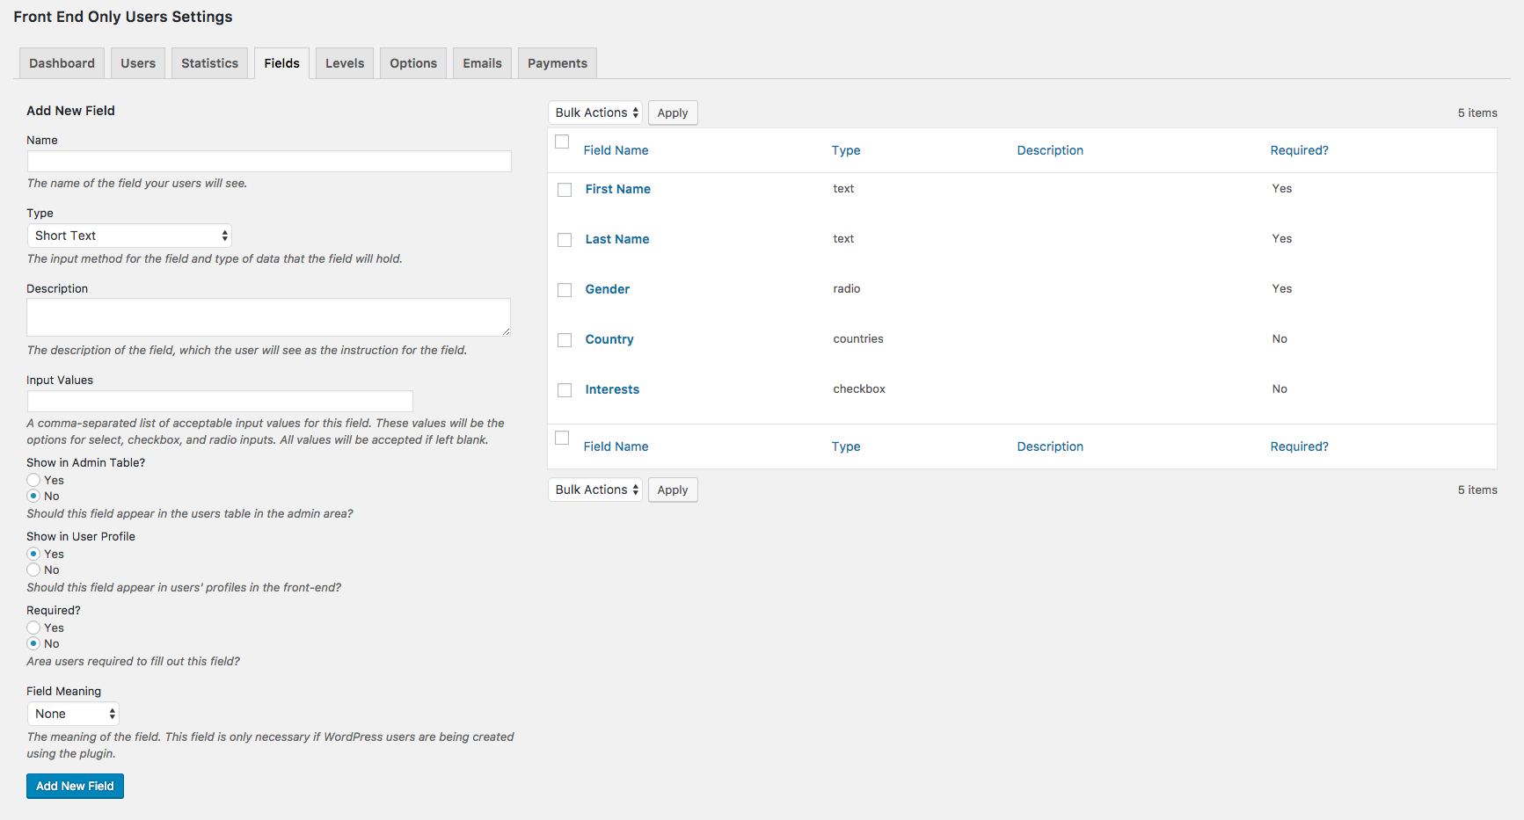Open the Payments tab
The image size is (1524, 820).
557,62
